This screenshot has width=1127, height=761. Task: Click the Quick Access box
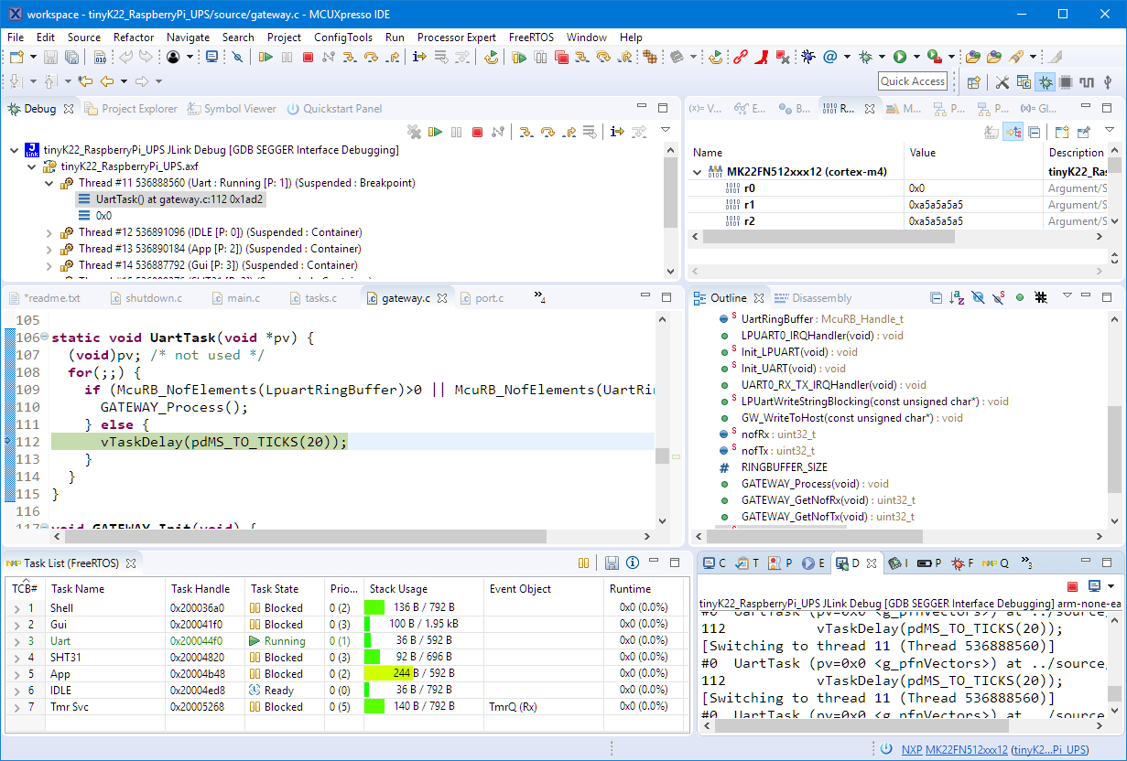912,81
